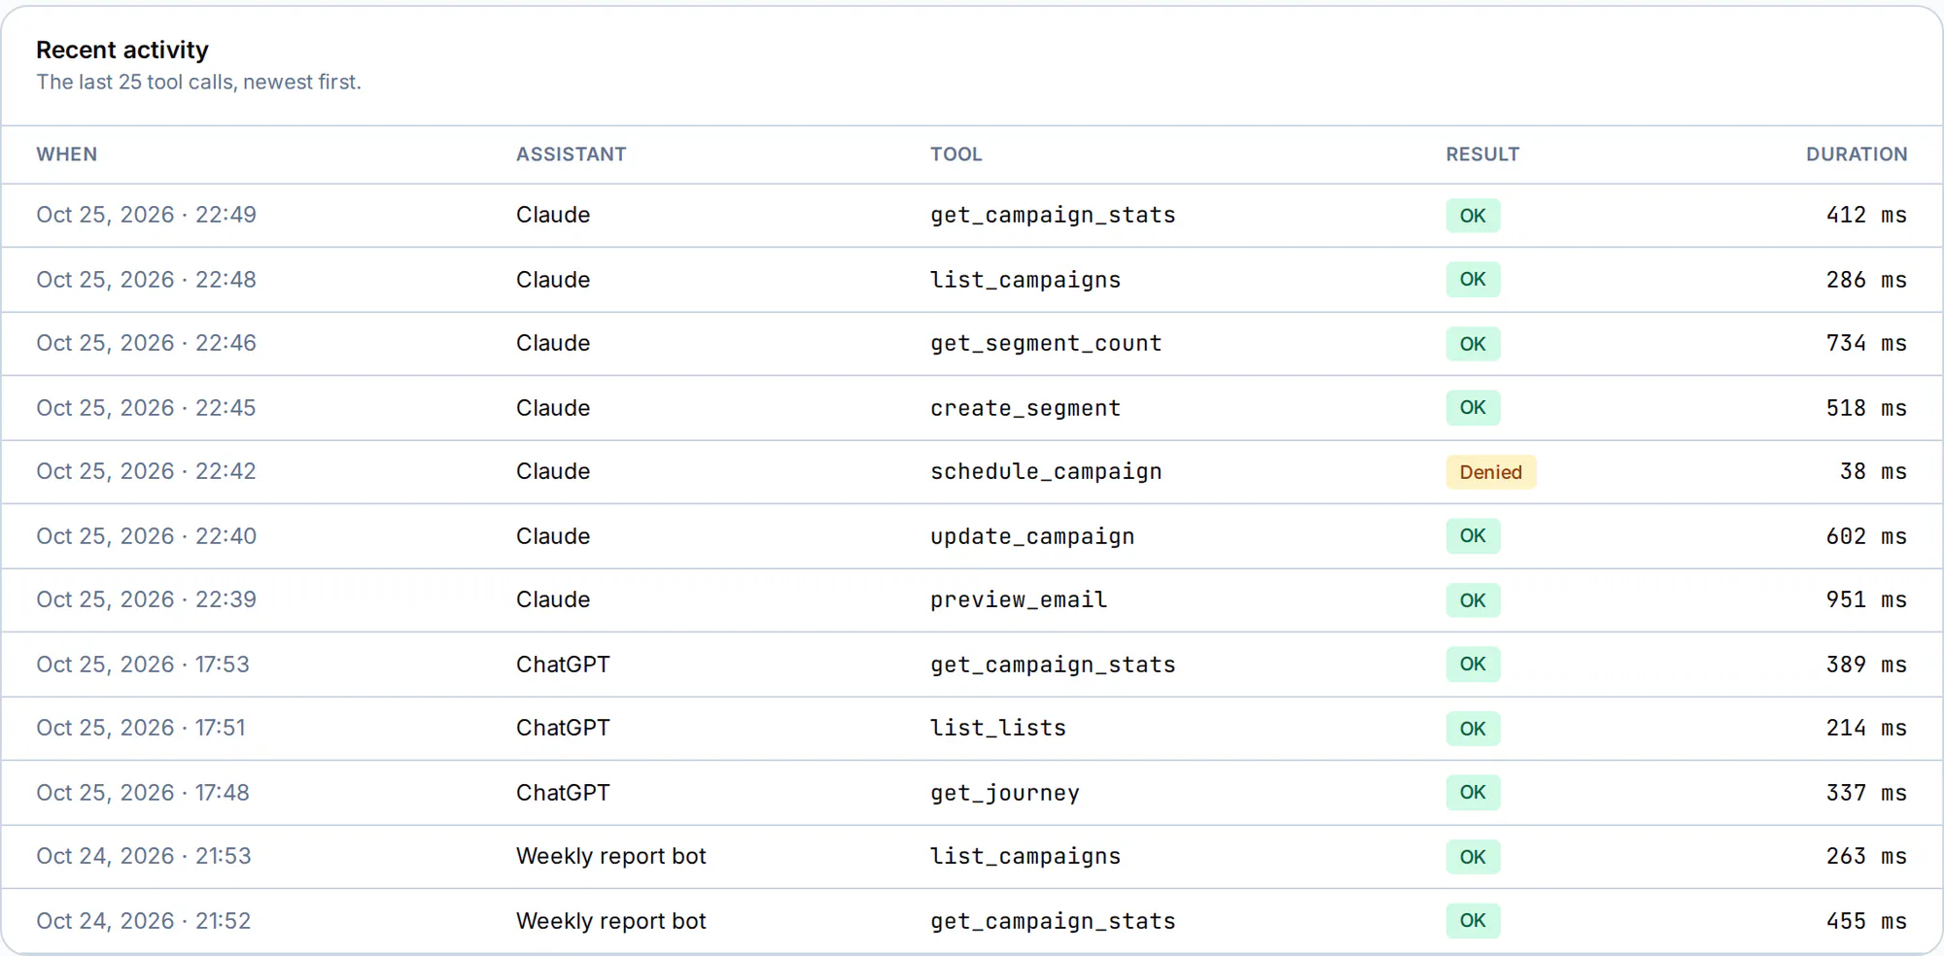
Task: Click Weekly report bot in the 21:53 row
Action: (611, 856)
